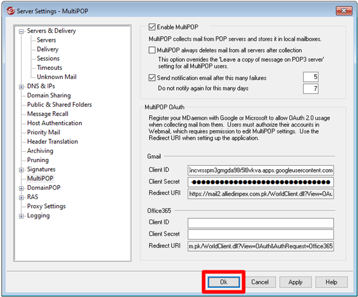Open Host Authentication settings page
Viewport: 358px width, 297px height.
(x=54, y=123)
